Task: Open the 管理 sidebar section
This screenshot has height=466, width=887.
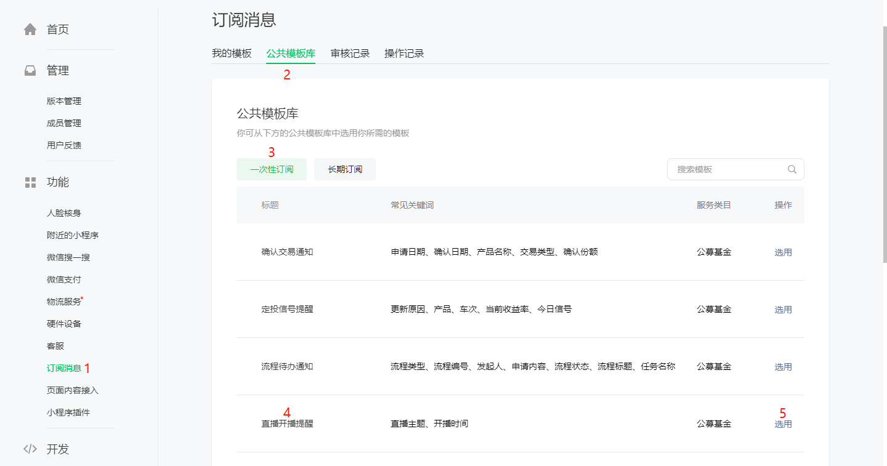Action: (x=58, y=71)
